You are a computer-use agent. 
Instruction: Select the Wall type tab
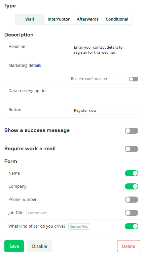coord(30,19)
